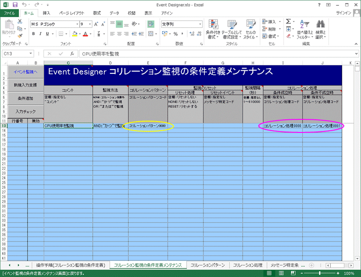Click the 新規入力支援 button
Image resolution: width=361 pixels, height=277 pixels.
pos(25,85)
